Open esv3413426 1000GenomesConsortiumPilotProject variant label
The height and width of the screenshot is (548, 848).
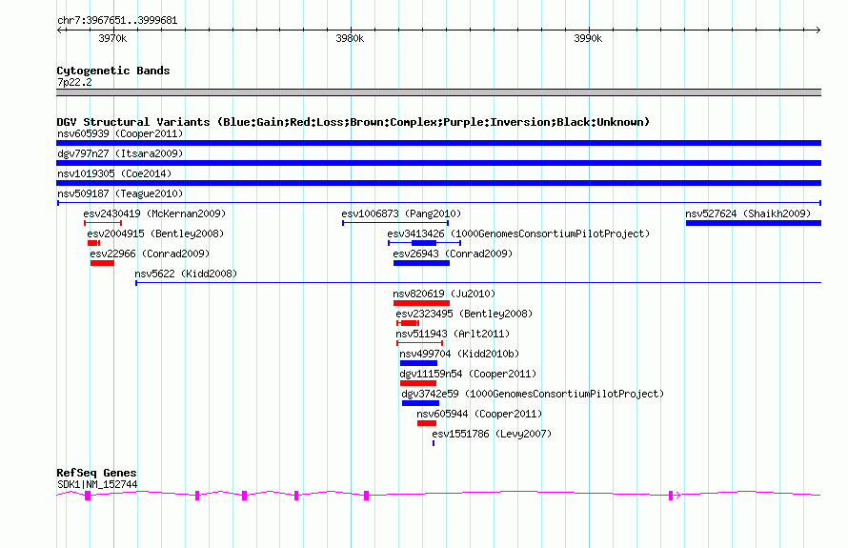pos(518,233)
